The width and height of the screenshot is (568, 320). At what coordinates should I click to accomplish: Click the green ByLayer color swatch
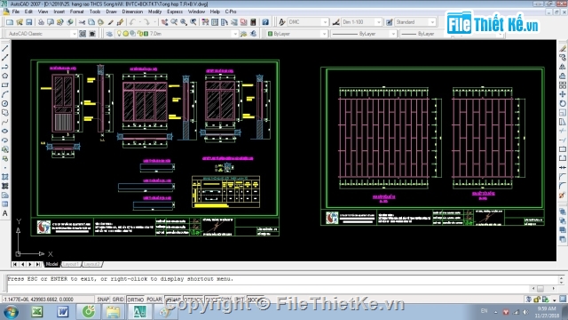point(270,34)
